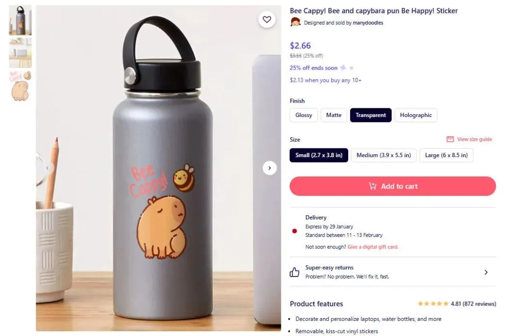Click the next image arrow

(269, 168)
